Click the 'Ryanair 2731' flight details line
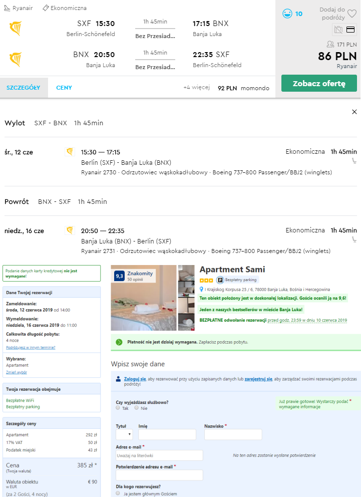361x497 pixels. 206,251
